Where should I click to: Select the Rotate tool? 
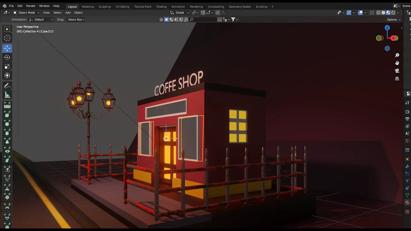[7, 57]
